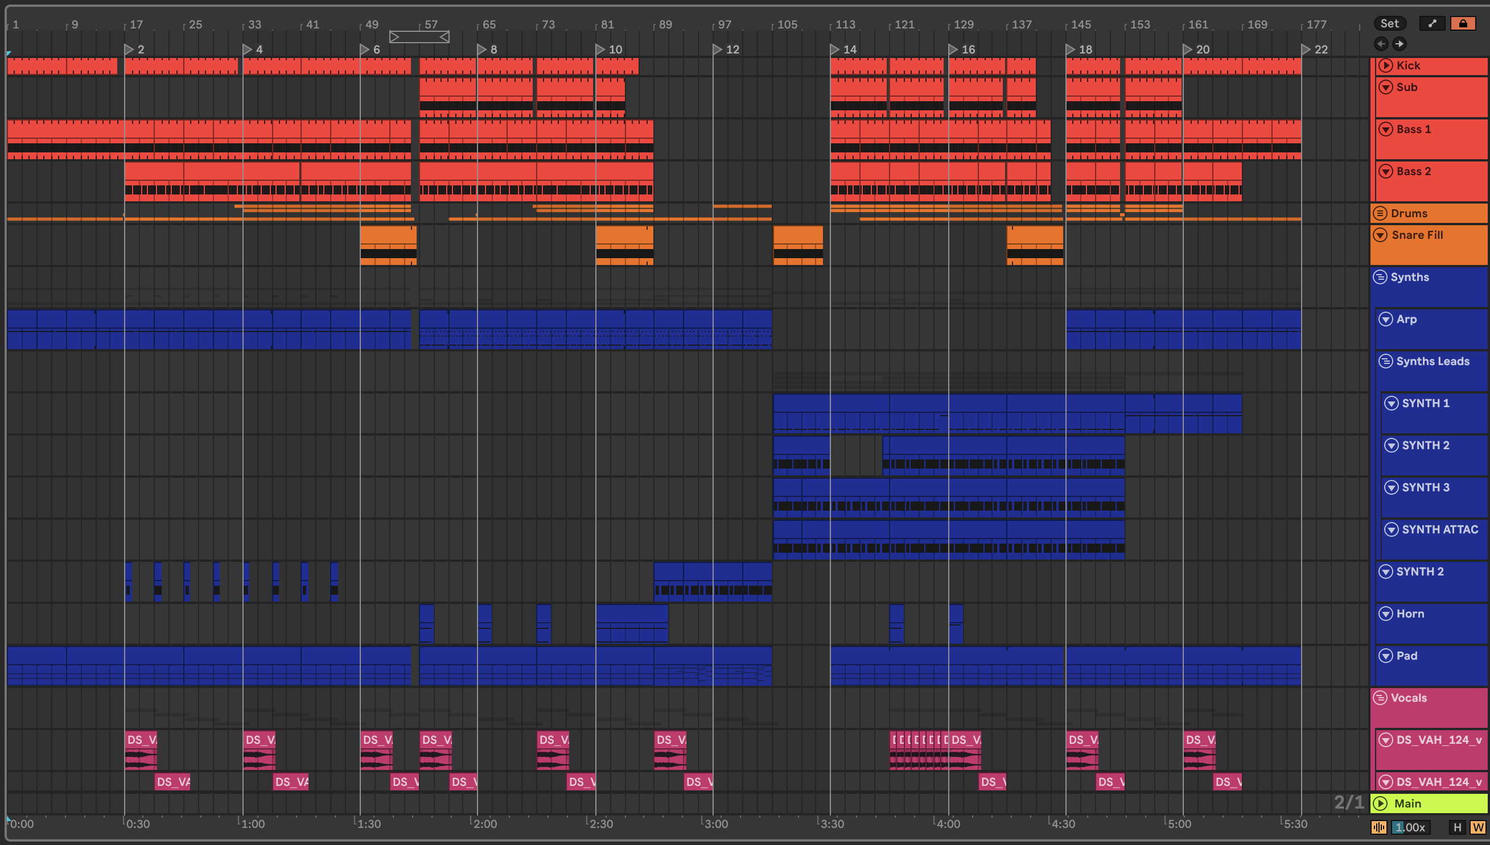
Task: Click the waveform zoom icon
Action: [1379, 827]
